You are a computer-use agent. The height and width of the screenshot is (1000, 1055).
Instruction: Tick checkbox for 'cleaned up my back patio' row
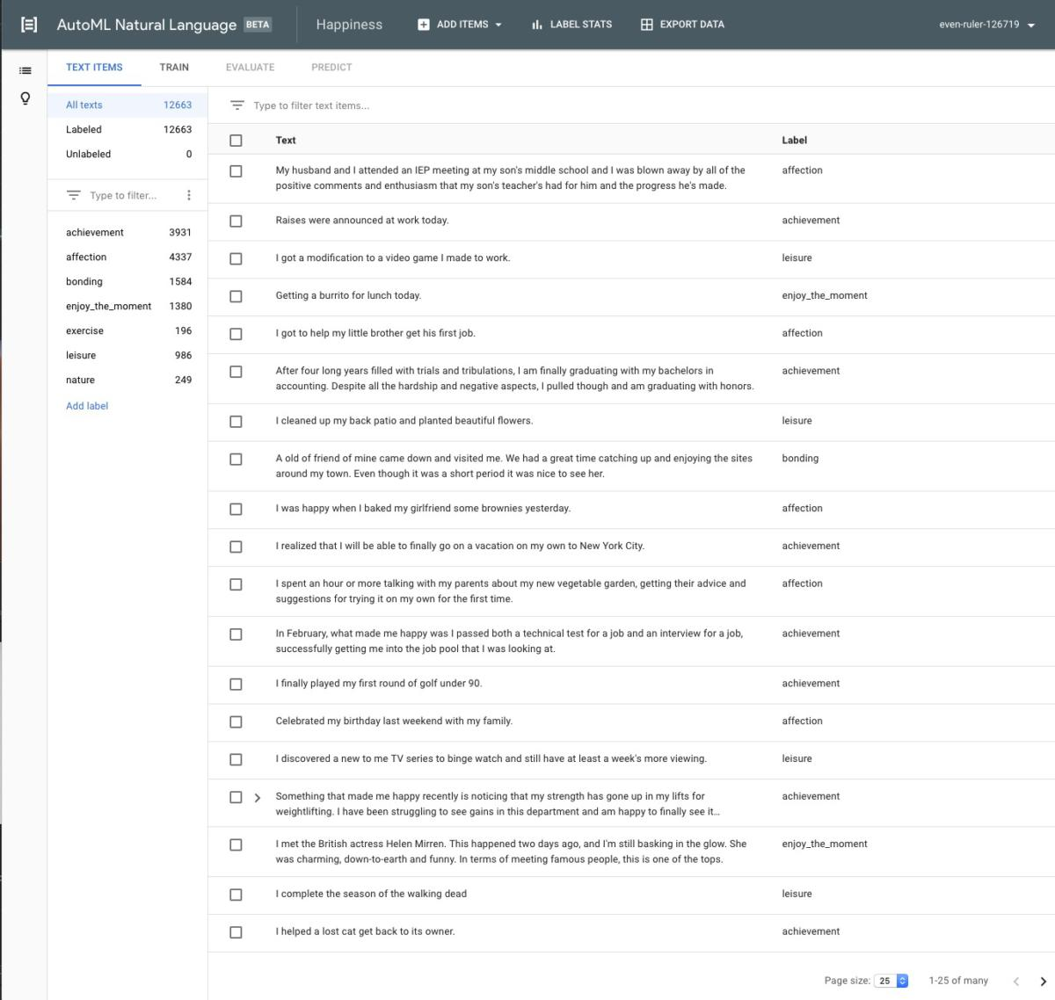(x=236, y=422)
